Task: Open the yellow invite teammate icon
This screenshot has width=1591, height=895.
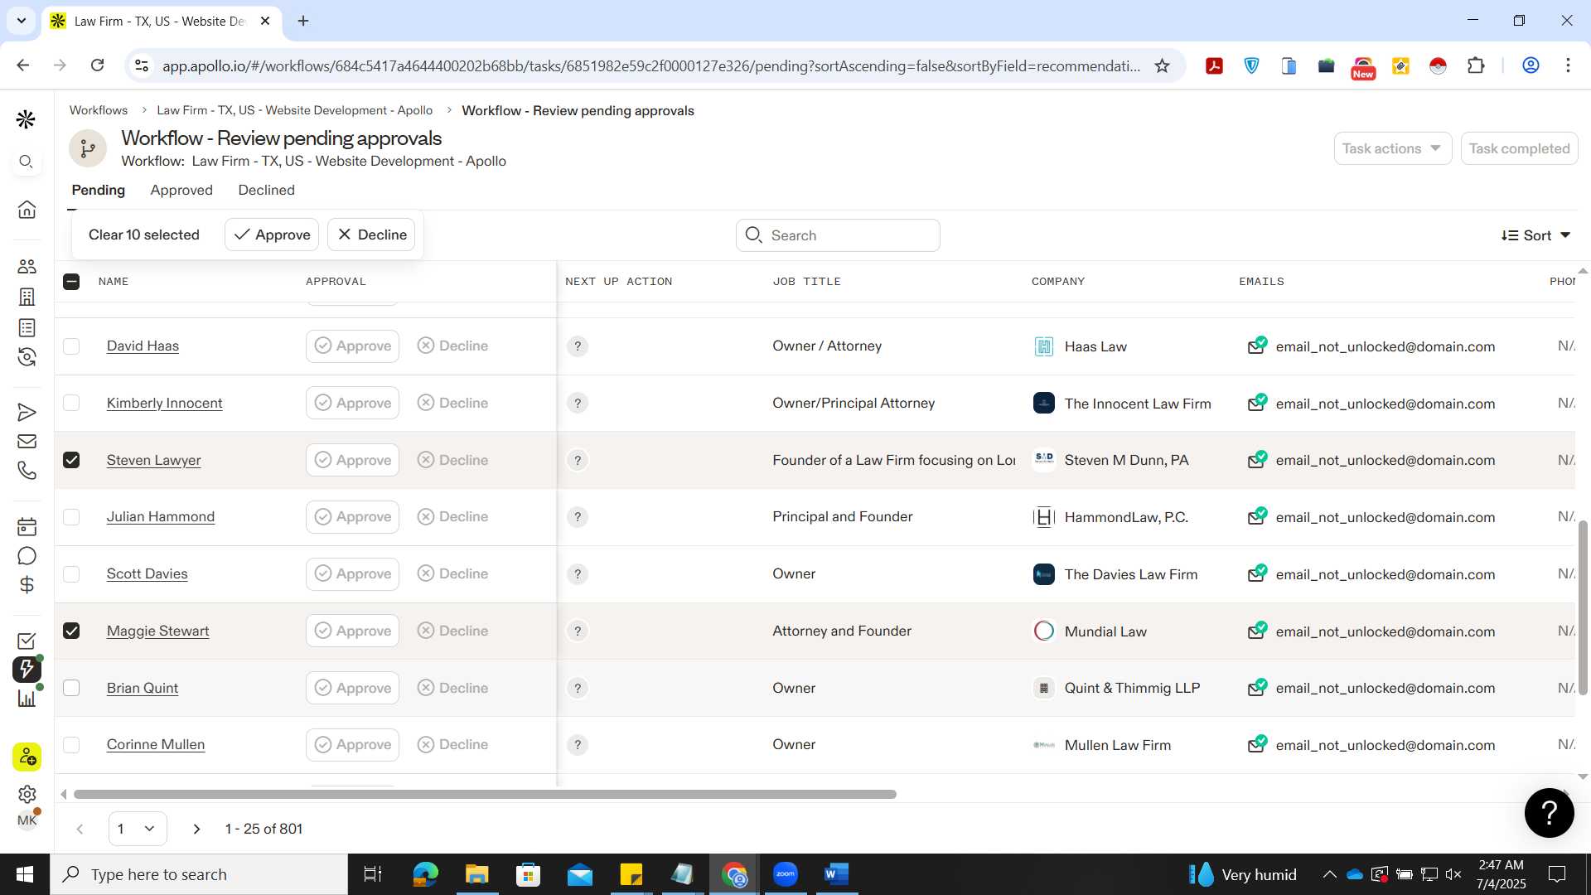Action: pos(27,757)
